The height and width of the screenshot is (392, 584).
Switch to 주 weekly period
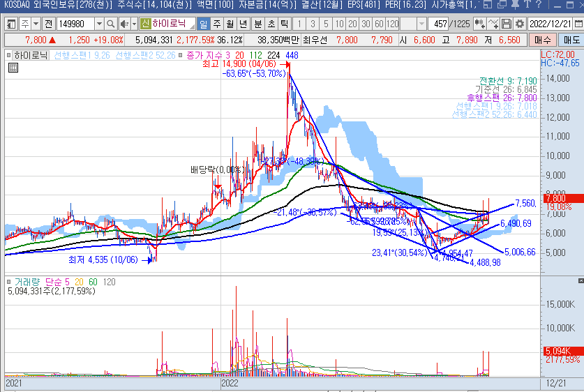[217, 24]
